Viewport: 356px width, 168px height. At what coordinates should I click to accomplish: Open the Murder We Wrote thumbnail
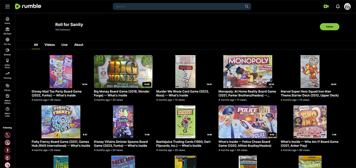pyautogui.click(x=185, y=72)
